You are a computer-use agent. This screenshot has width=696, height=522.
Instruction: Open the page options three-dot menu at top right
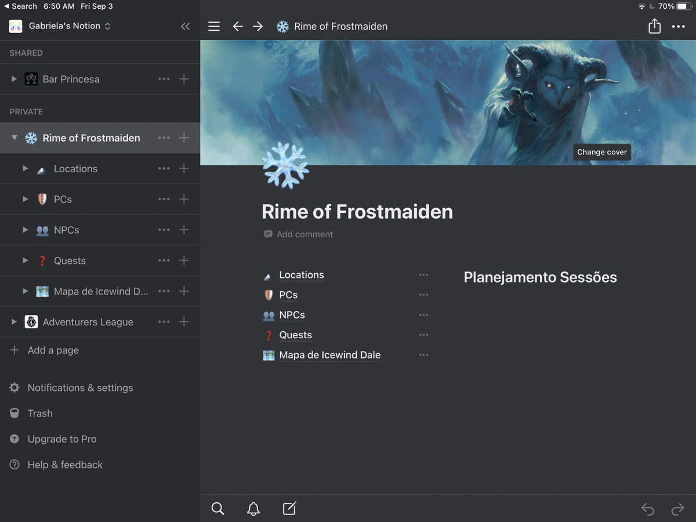tap(679, 26)
